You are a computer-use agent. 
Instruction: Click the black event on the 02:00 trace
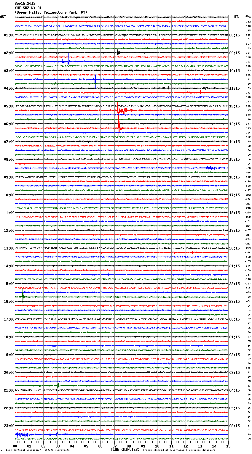118,53
